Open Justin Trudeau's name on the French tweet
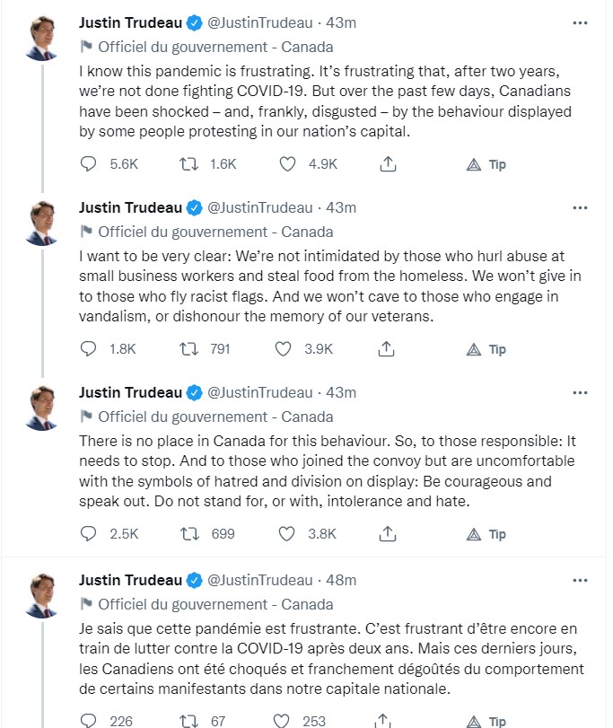This screenshot has width=613, height=728. pos(130,580)
